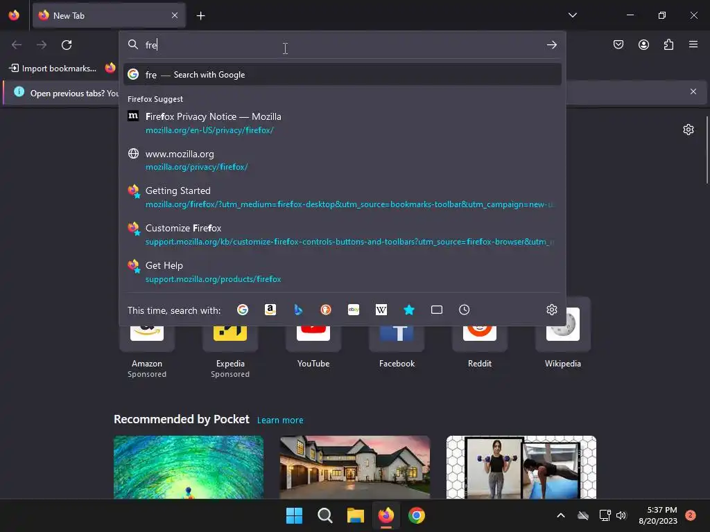This screenshot has height=532, width=710.
Task: Select fre Search with Google suggestion
Action: point(343,75)
